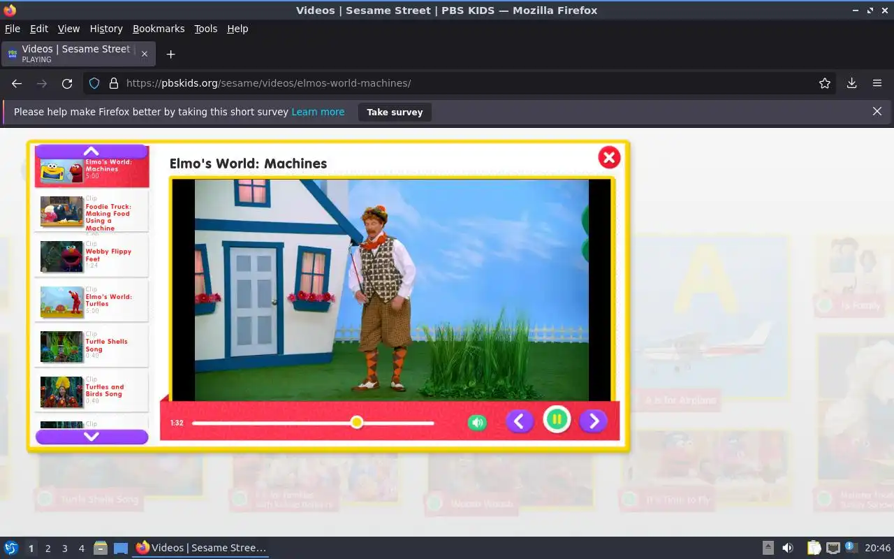Image resolution: width=894 pixels, height=559 pixels.
Task: Open the clipboard tray icon
Action: point(814,548)
